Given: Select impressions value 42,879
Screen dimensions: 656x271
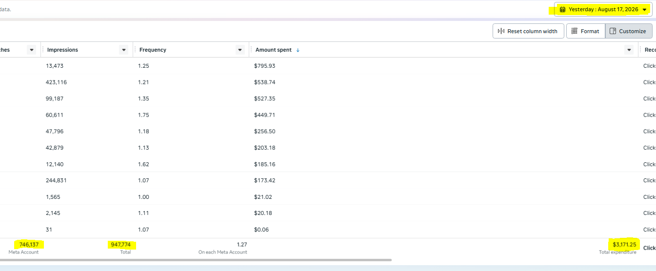Looking at the screenshot, I should tap(55, 148).
